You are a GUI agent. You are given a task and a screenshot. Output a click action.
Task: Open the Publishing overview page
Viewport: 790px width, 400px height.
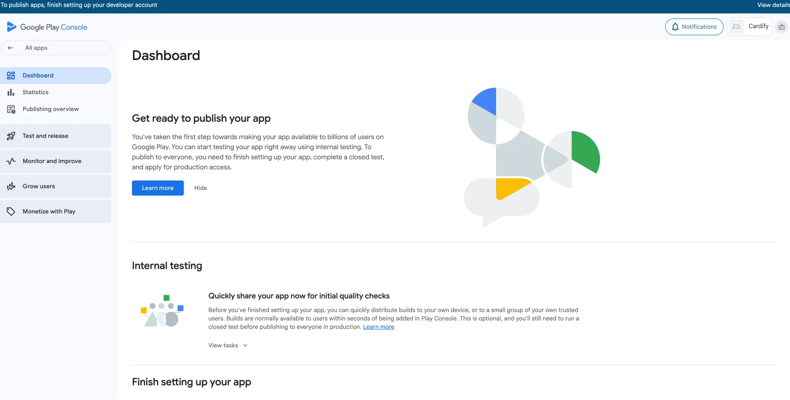[51, 109]
